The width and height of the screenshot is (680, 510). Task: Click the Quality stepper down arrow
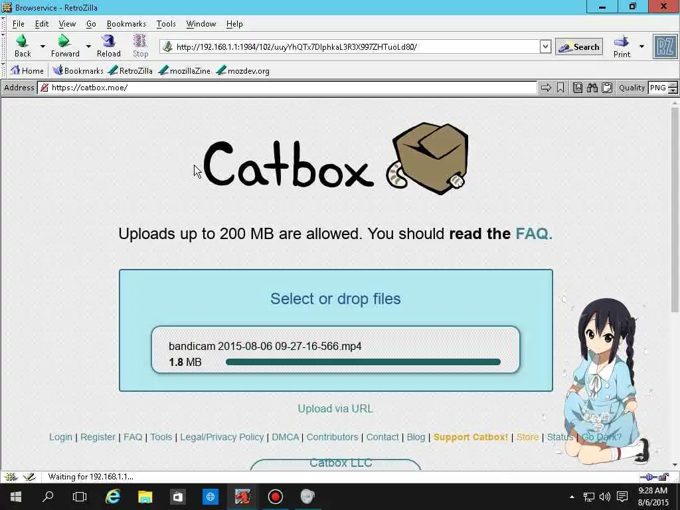[x=673, y=90]
